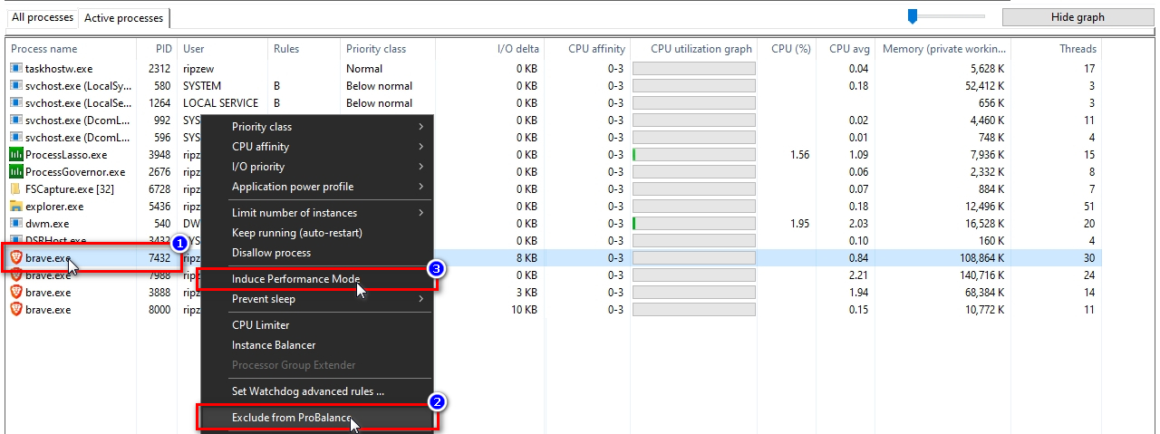The height and width of the screenshot is (434, 1160).
Task: Click the Normal priority class cell
Action: coord(364,69)
